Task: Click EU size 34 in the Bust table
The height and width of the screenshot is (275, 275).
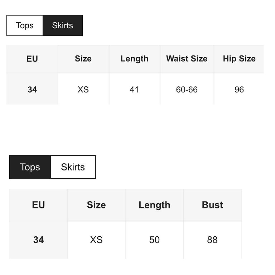Action: (38, 240)
